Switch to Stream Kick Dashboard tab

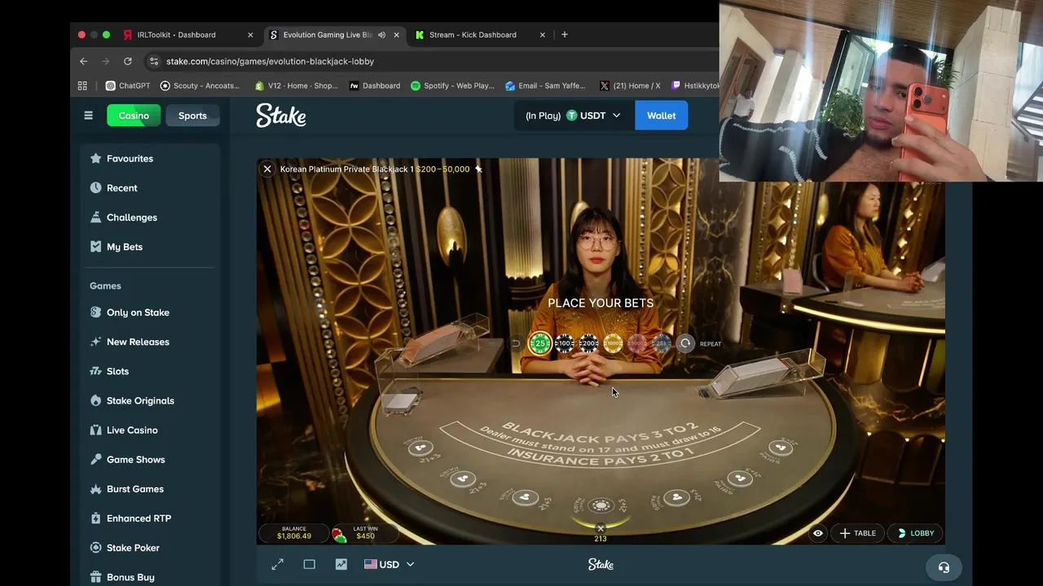[473, 35]
